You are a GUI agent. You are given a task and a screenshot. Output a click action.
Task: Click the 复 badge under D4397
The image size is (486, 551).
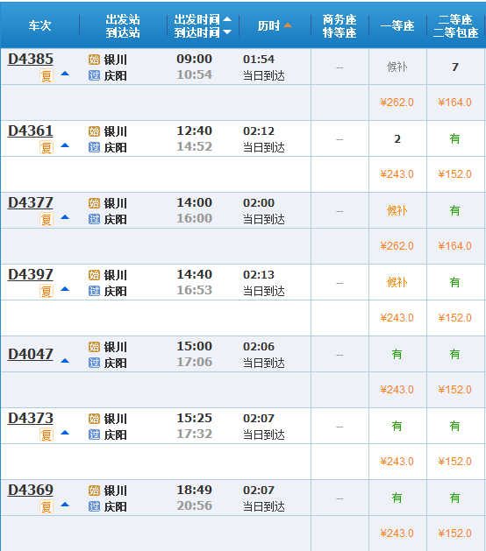tap(46, 291)
